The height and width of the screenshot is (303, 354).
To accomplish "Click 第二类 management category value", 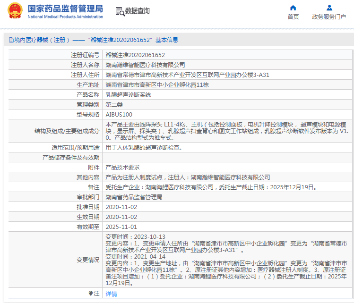I will [114, 105].
